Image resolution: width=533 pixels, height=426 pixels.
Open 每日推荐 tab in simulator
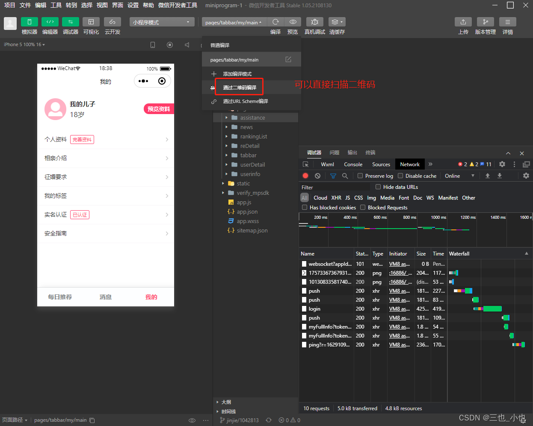point(60,297)
